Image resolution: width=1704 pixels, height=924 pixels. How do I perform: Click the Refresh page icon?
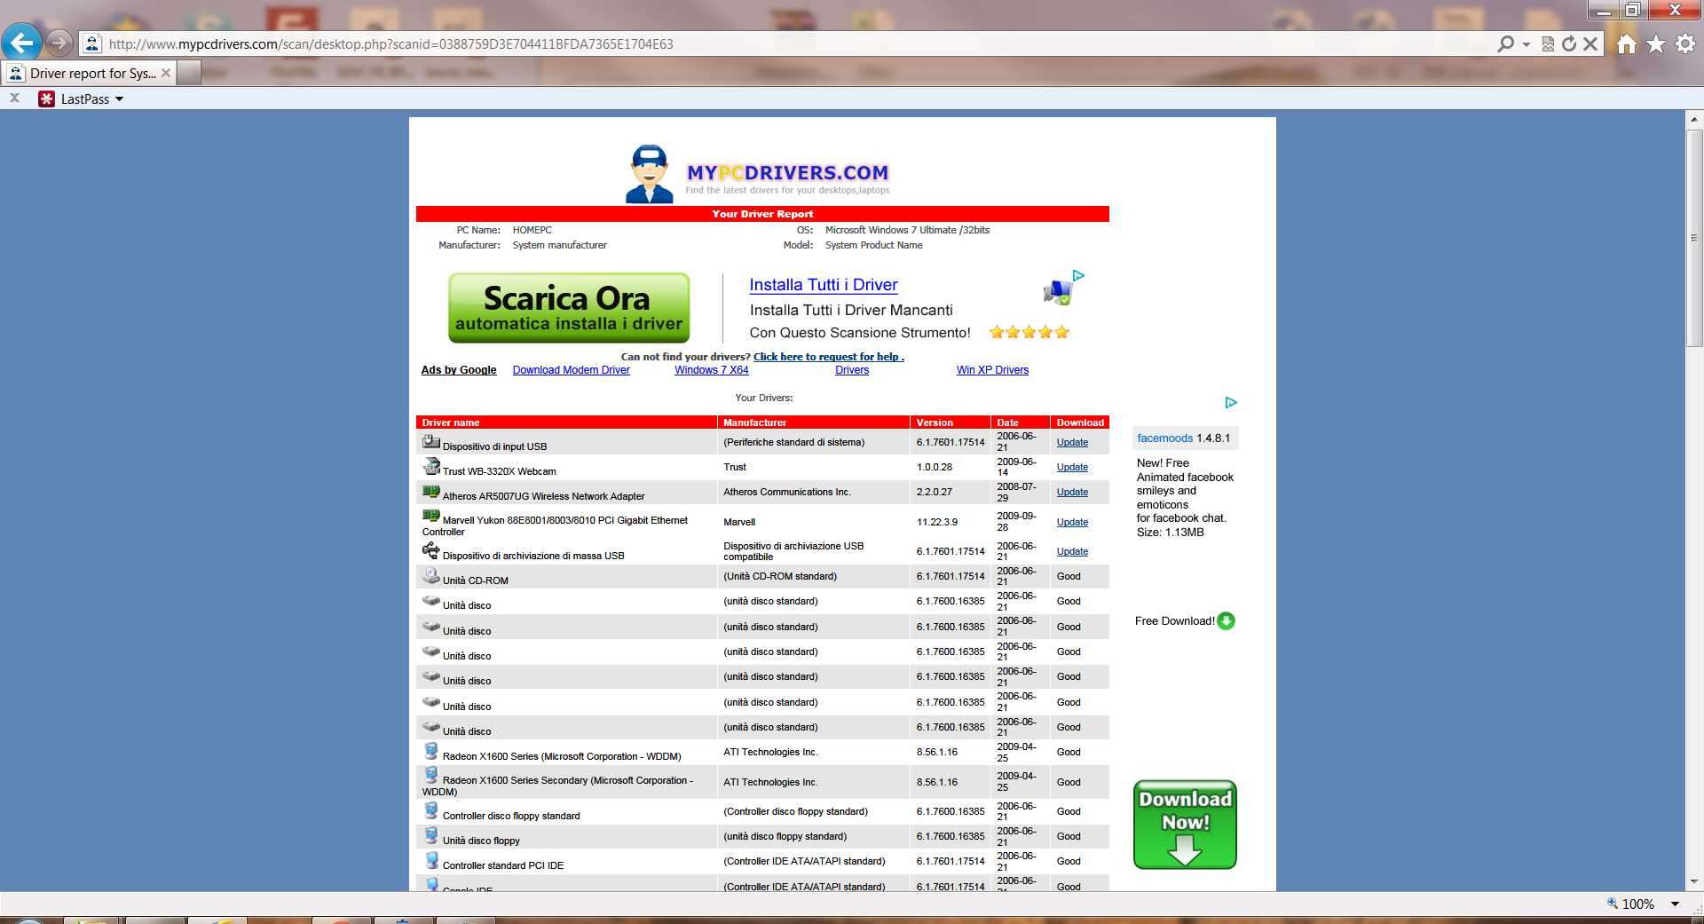[x=1569, y=43]
